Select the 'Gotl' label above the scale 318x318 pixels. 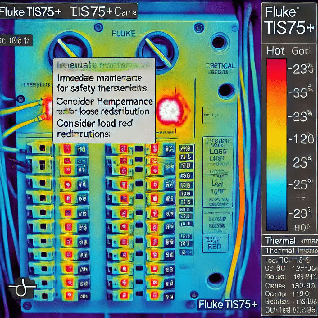click(x=301, y=51)
